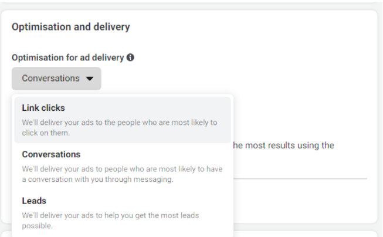Open the Conversations optimisation dropdown button
Image resolution: width=383 pixels, height=237 pixels.
56,79
